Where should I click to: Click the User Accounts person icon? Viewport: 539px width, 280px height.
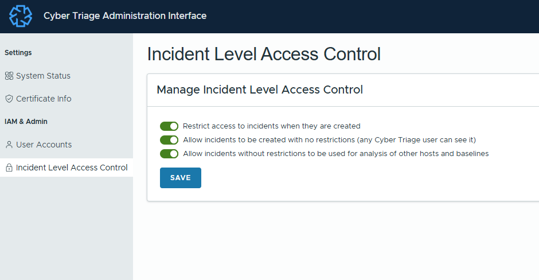(9, 145)
